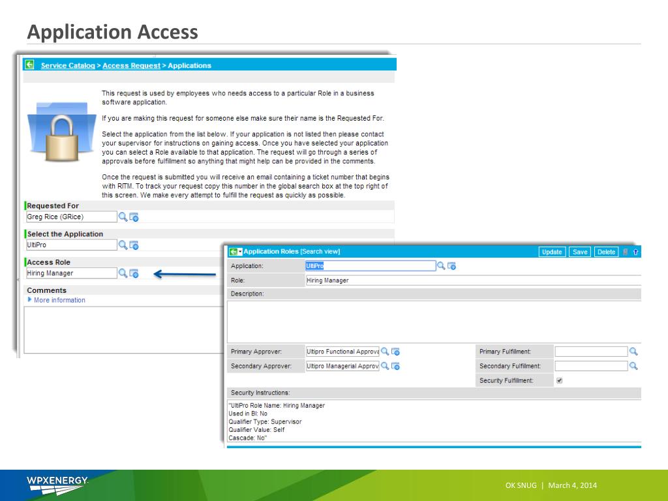Toggle the Security Fulfillment checkbox
Viewport: 668px width, 501px height.
(559, 380)
